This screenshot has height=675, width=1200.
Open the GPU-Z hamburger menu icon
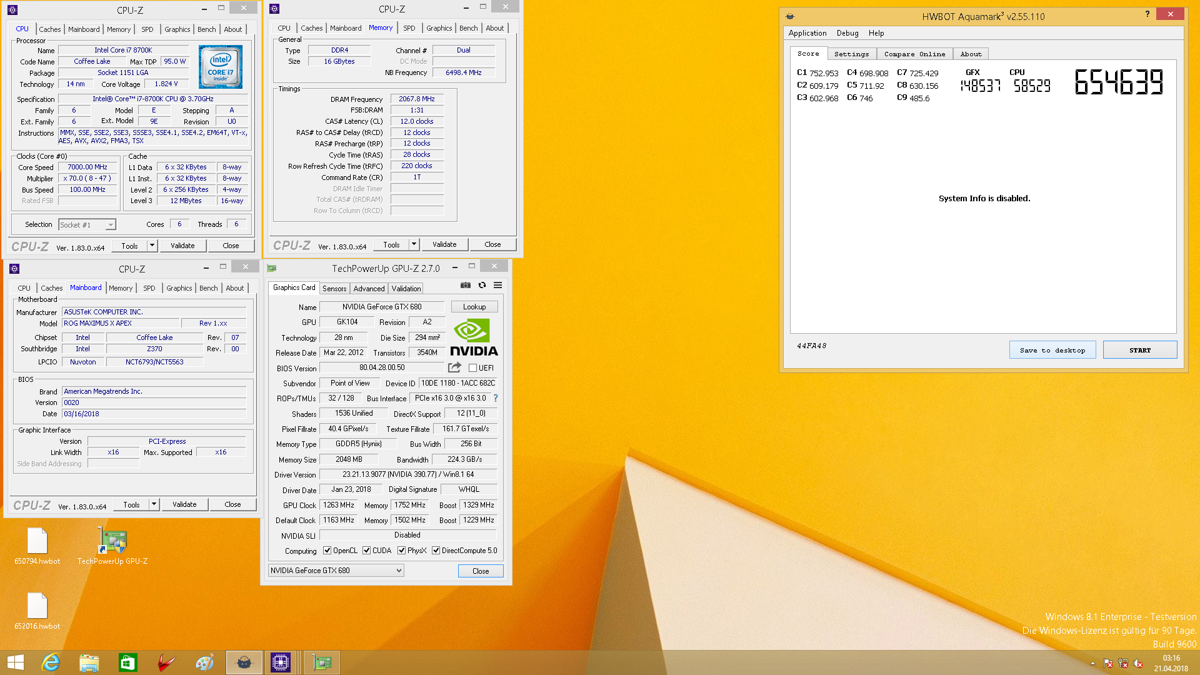pyautogui.click(x=497, y=285)
